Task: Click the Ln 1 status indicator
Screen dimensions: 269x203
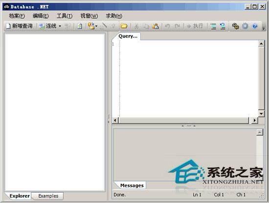Action: pyautogui.click(x=197, y=195)
